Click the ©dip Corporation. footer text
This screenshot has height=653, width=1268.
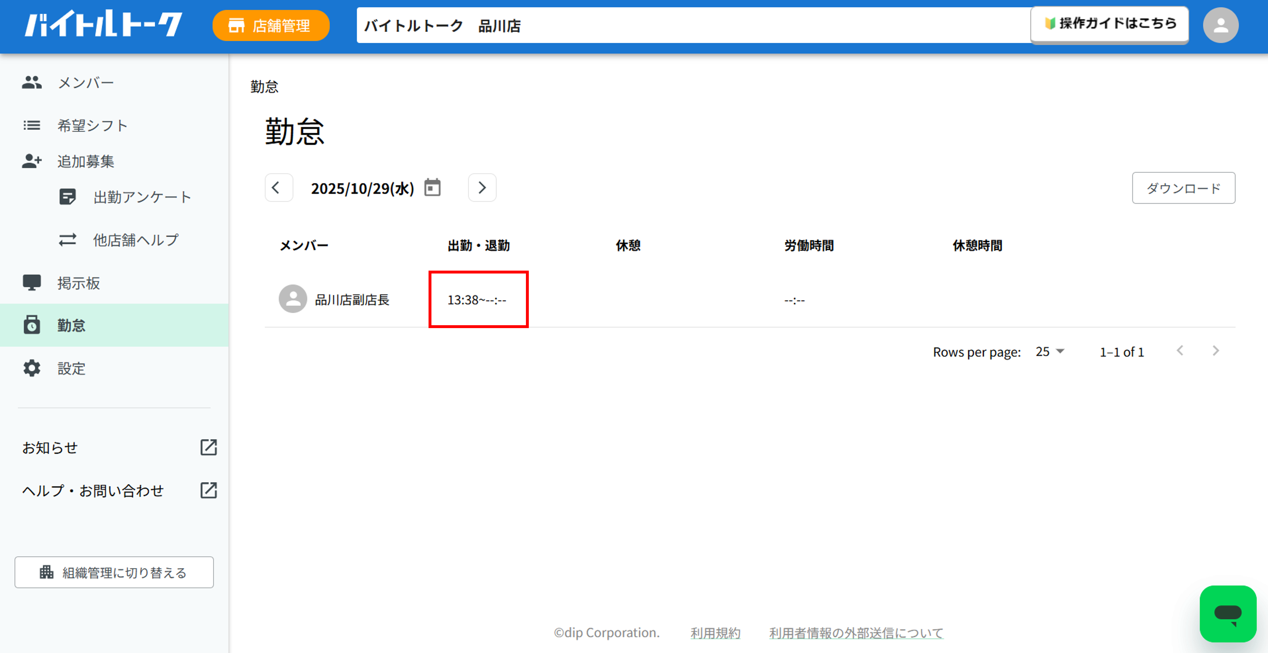coord(607,632)
